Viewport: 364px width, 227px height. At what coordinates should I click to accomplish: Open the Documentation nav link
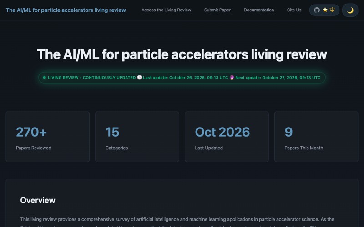coord(259,10)
